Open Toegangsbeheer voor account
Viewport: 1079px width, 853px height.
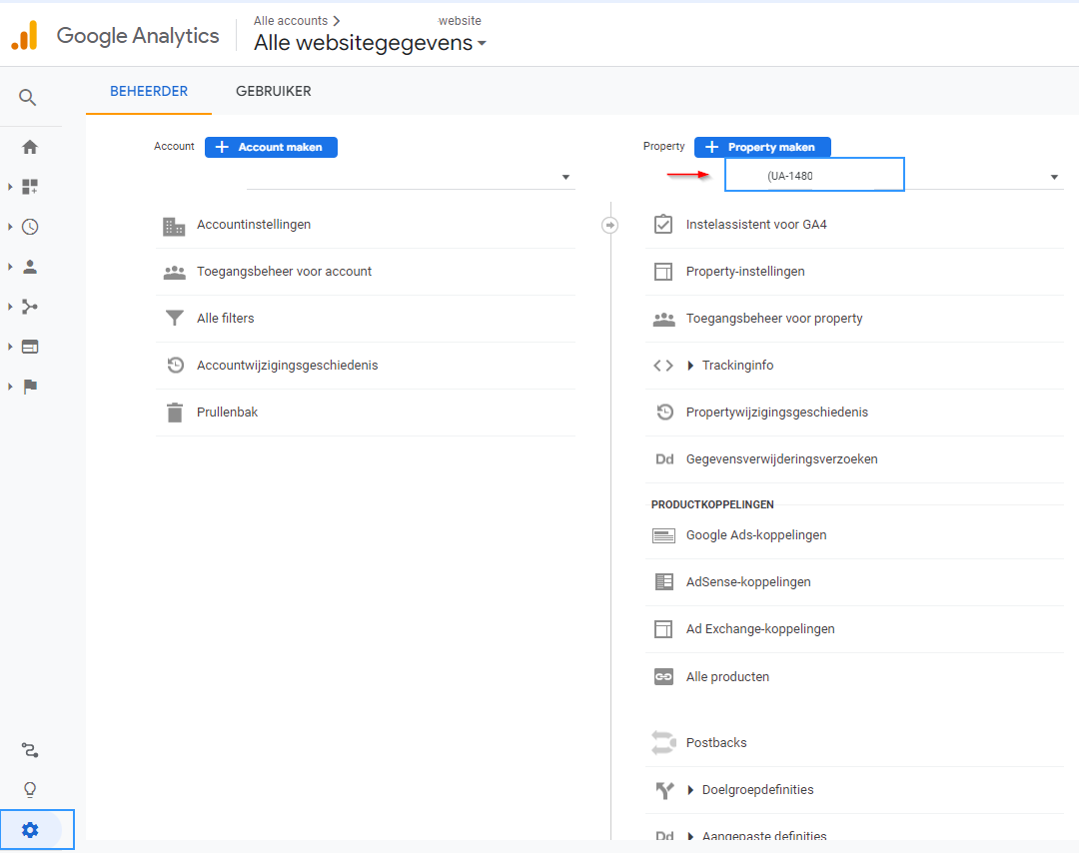[x=366, y=272]
